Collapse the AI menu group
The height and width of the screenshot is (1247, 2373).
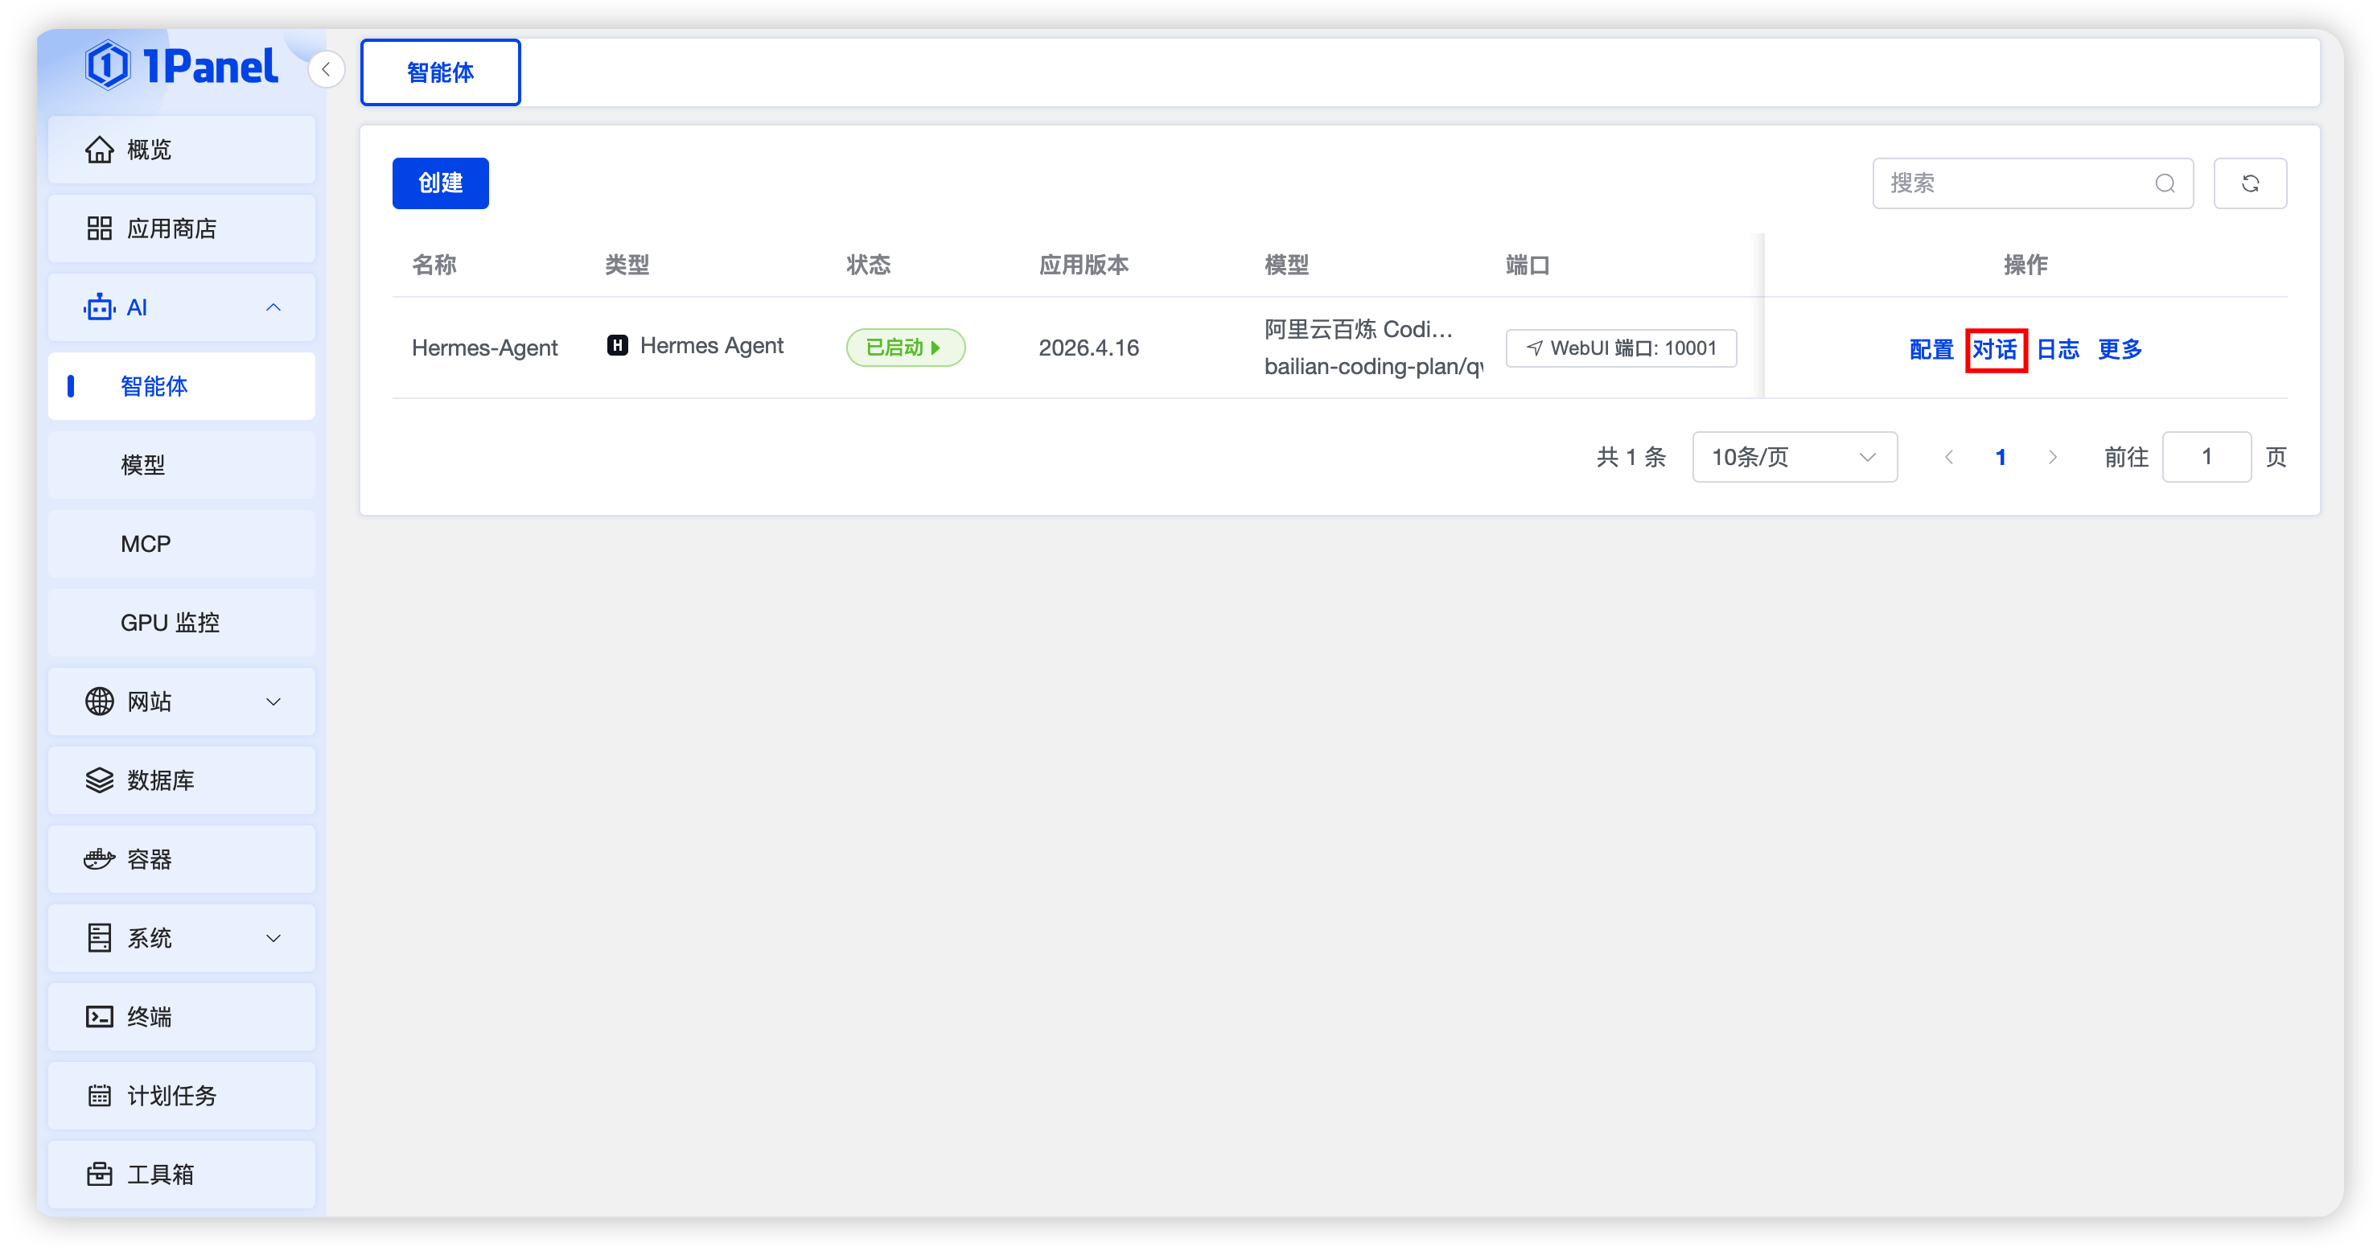[x=182, y=308]
